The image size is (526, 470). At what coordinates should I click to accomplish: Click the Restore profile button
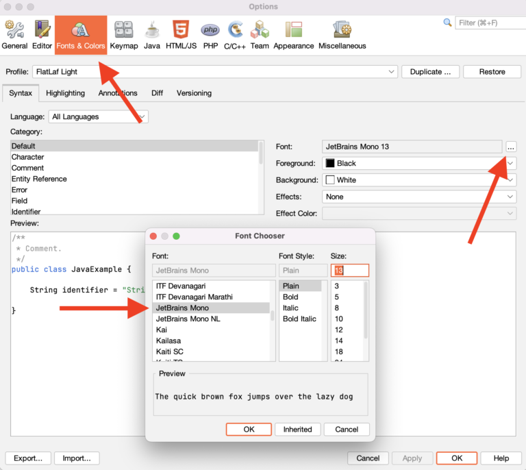[492, 72]
